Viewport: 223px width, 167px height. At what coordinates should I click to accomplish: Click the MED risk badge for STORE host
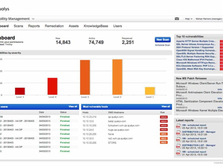pos(164,143)
